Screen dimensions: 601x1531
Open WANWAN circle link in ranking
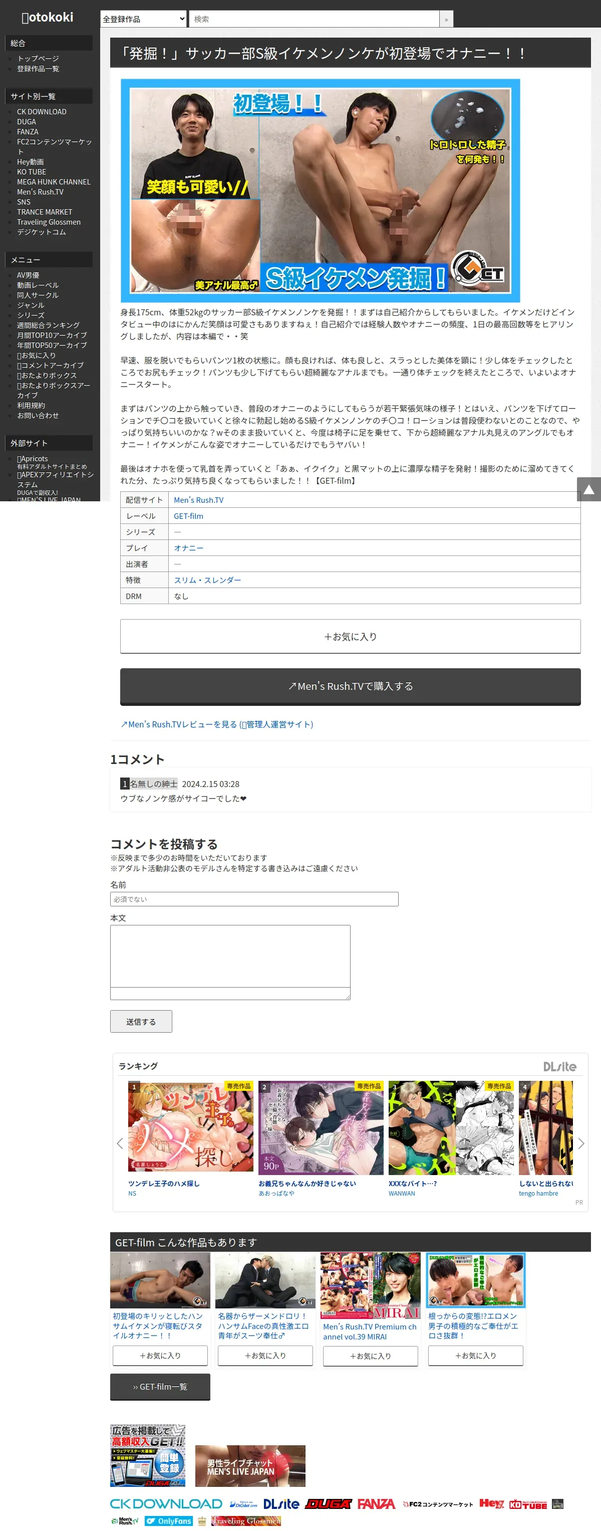pos(402,1194)
